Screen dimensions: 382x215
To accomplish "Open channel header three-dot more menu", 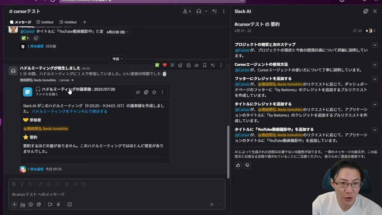I will tap(223, 11).
